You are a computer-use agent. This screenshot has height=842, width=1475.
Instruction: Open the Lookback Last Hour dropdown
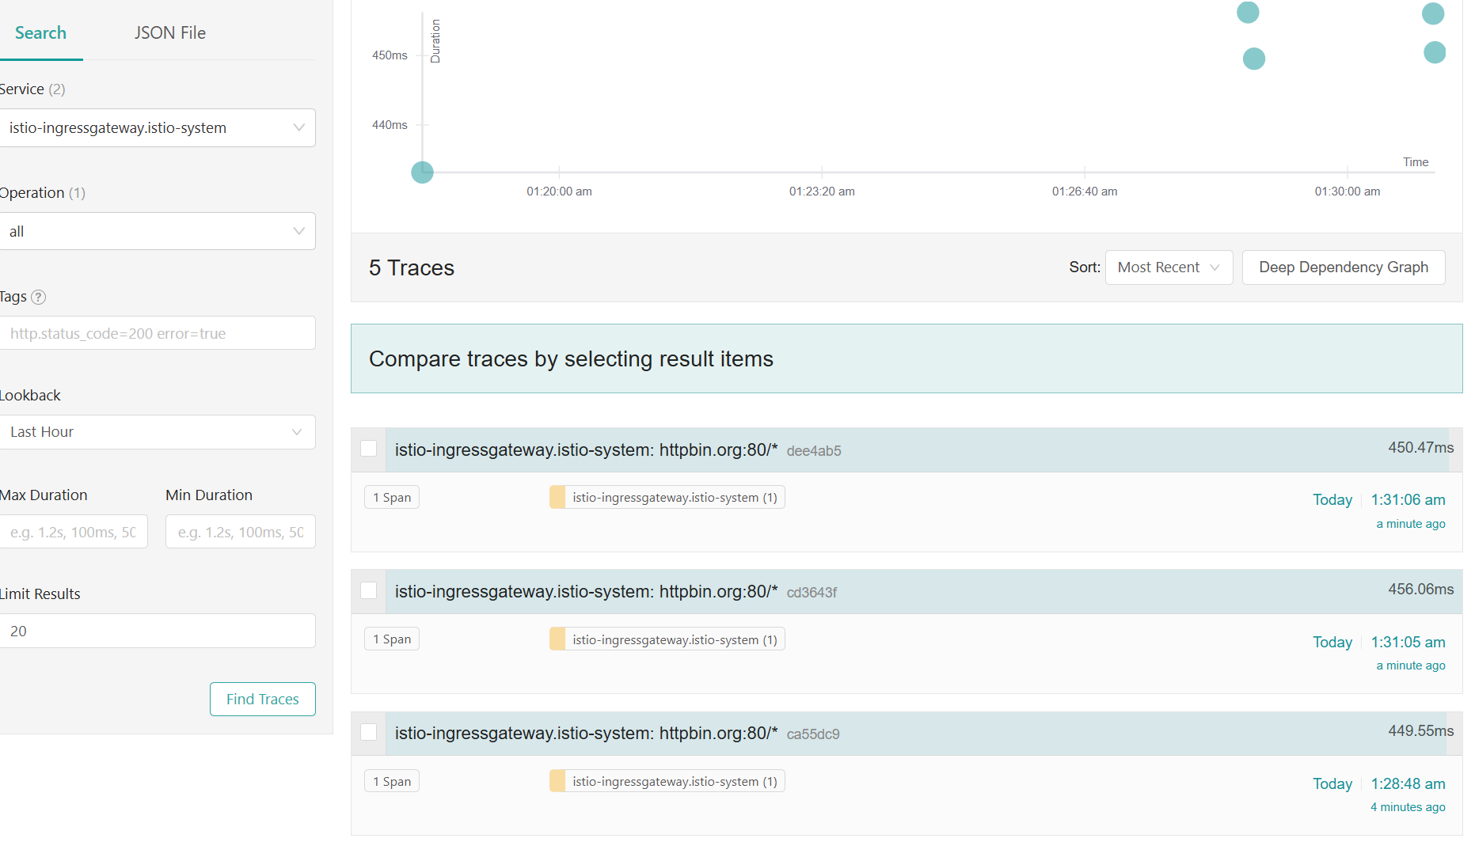pos(158,432)
